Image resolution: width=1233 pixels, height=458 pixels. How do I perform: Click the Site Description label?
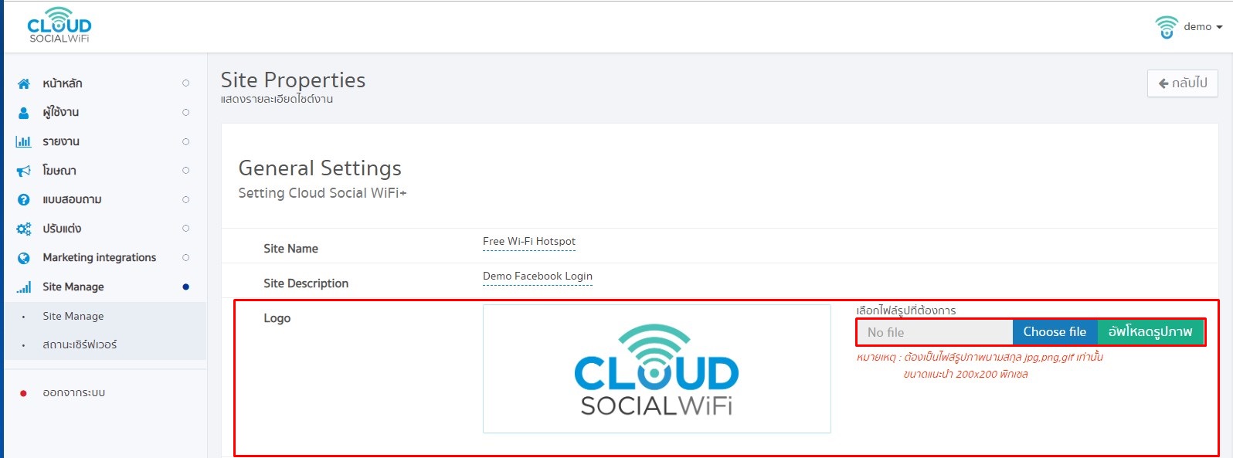306,283
